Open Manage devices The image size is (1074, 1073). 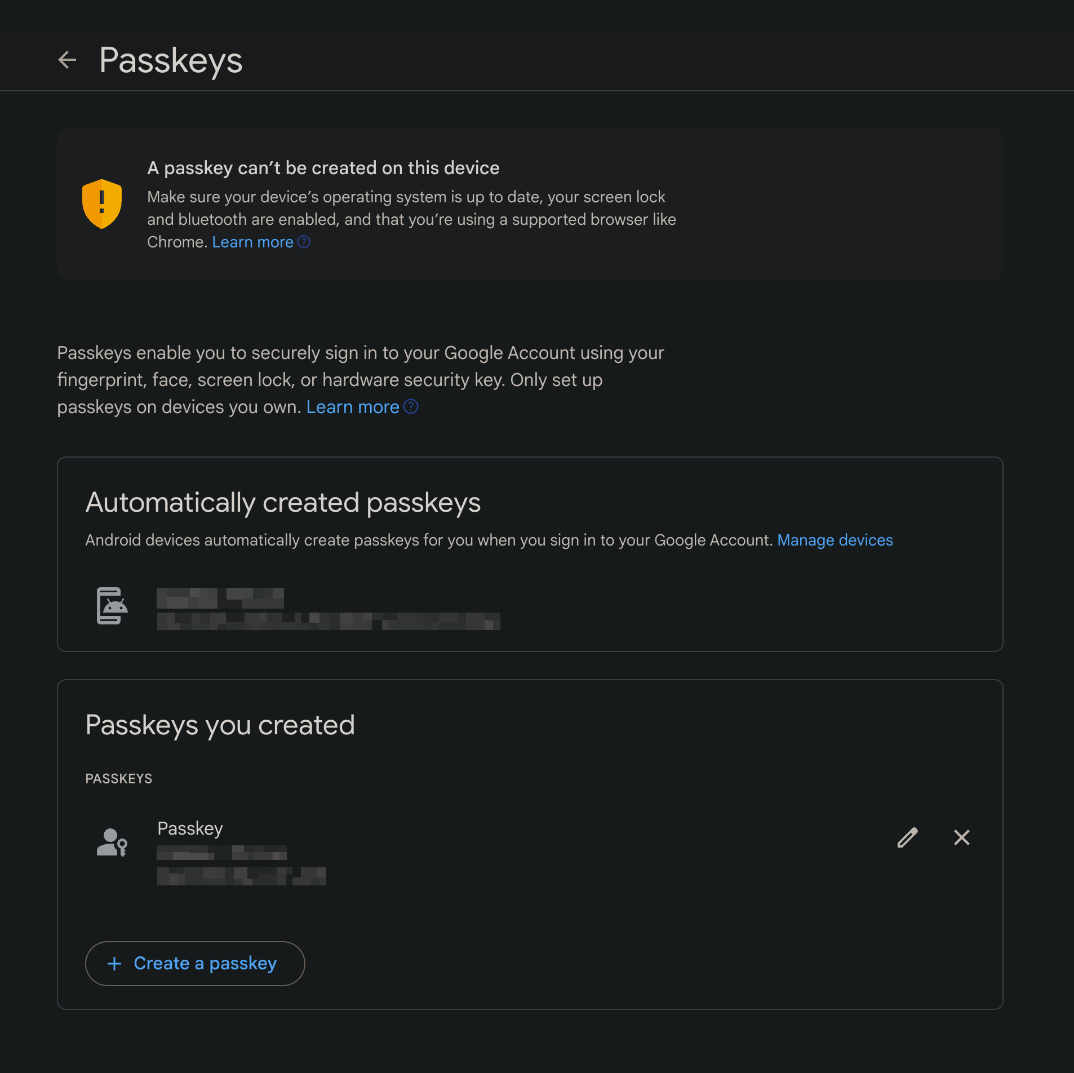(835, 540)
